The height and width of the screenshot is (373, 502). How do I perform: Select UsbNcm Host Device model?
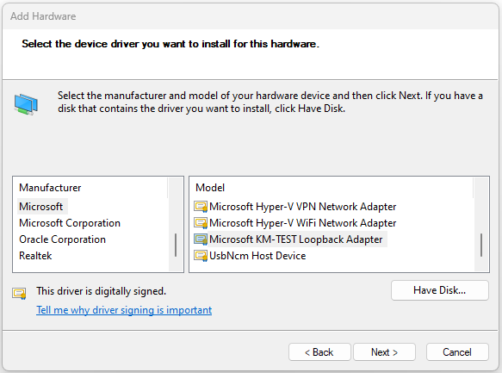click(257, 256)
